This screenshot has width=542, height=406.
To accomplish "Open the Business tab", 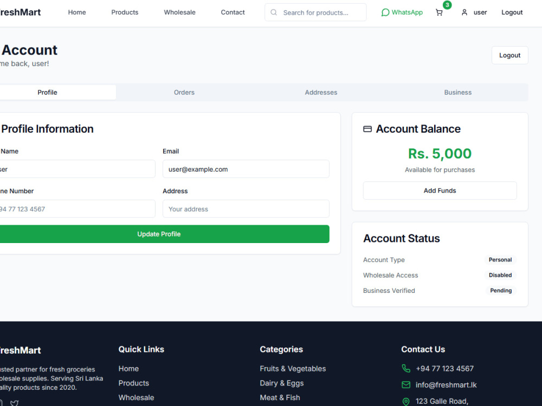I will point(457,92).
